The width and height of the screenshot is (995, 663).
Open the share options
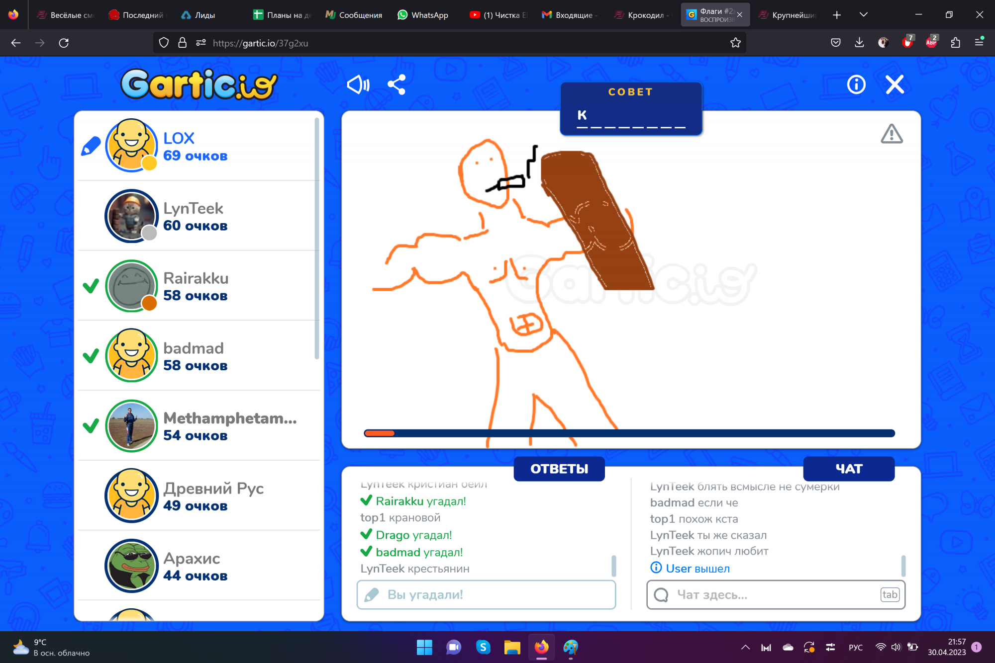[397, 84]
